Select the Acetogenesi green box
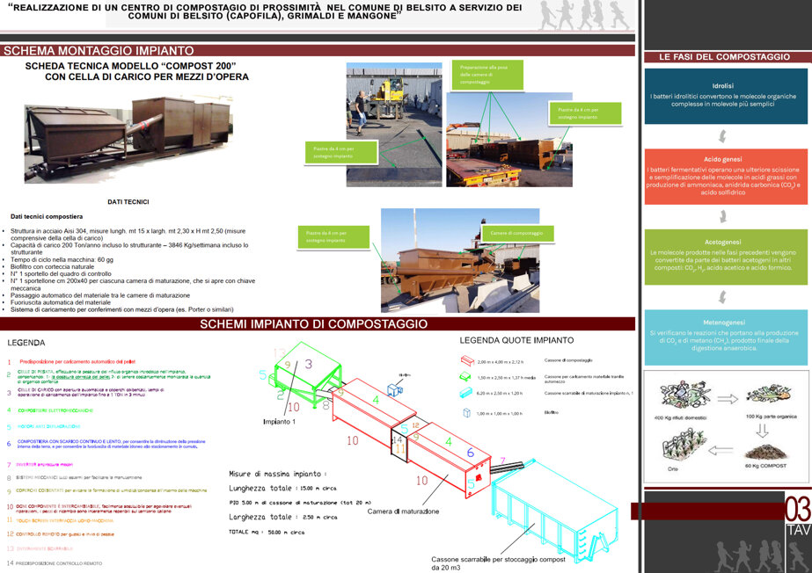This screenshot has height=573, width=812. tap(726, 257)
